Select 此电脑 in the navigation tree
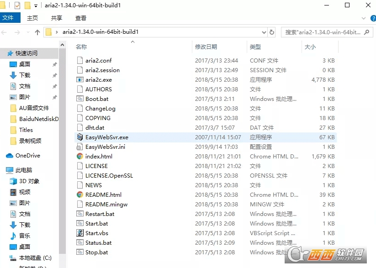The image size is (376, 268). (x=23, y=170)
